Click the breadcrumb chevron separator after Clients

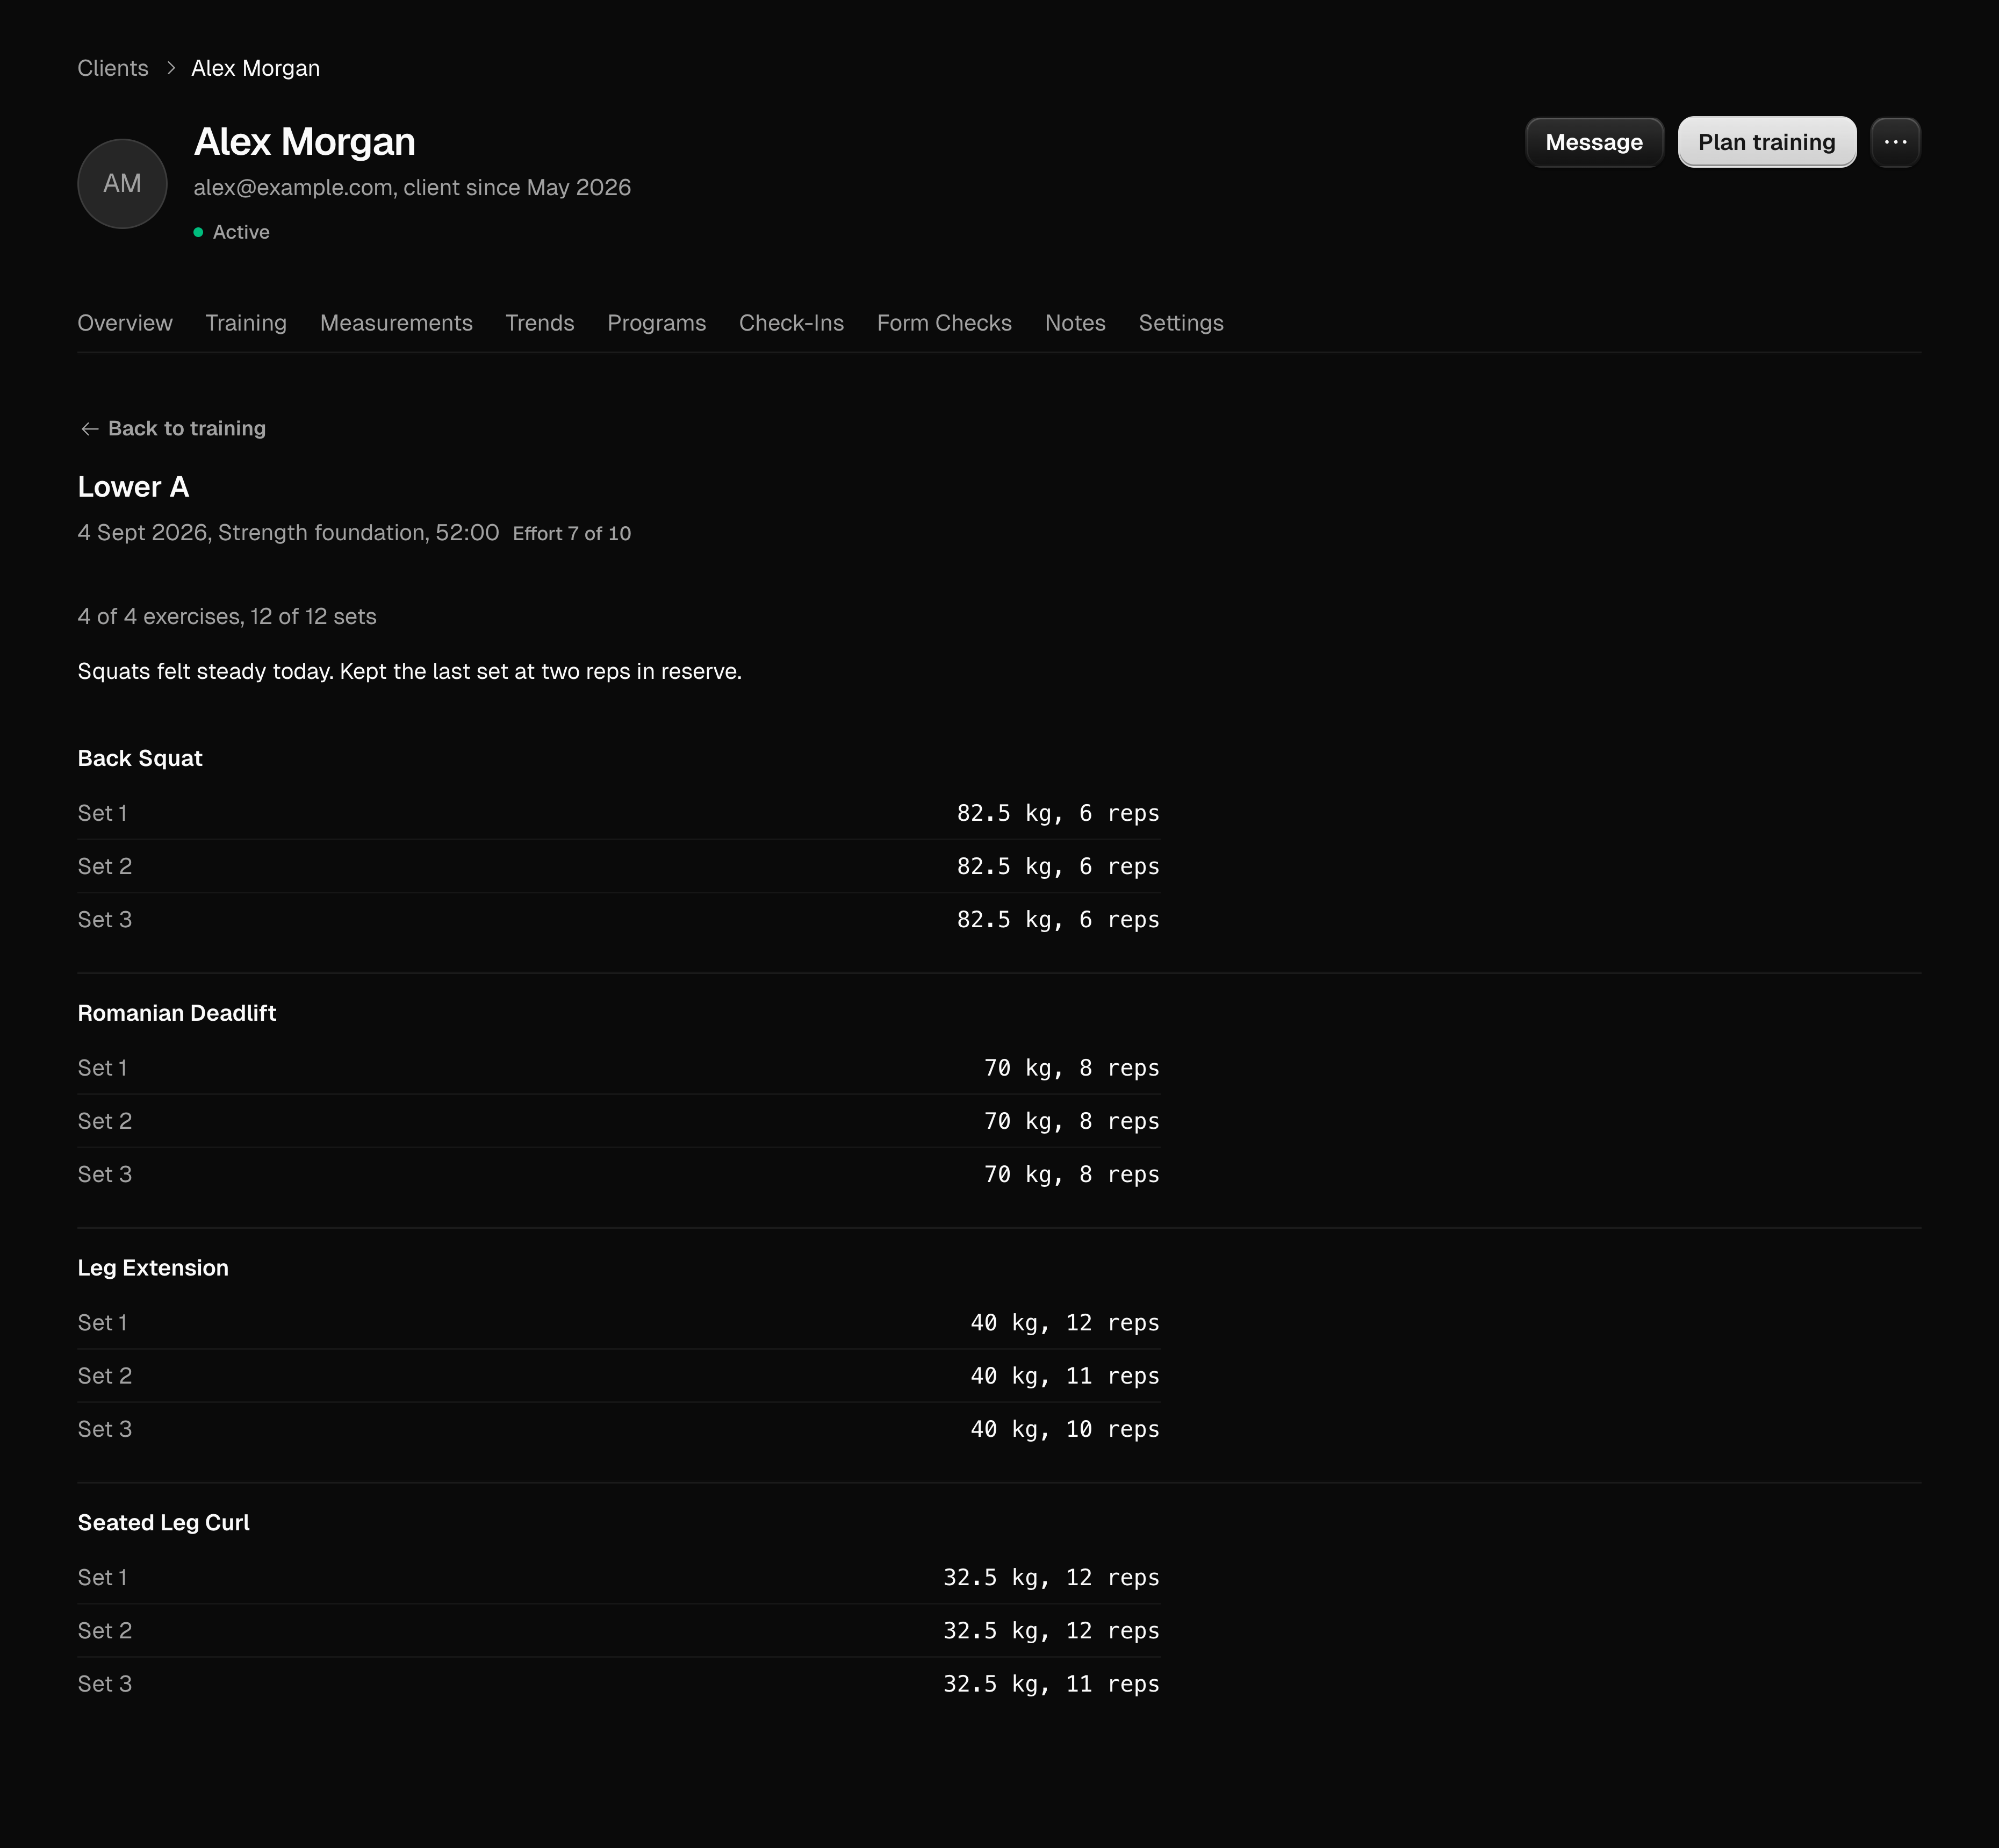pyautogui.click(x=171, y=68)
